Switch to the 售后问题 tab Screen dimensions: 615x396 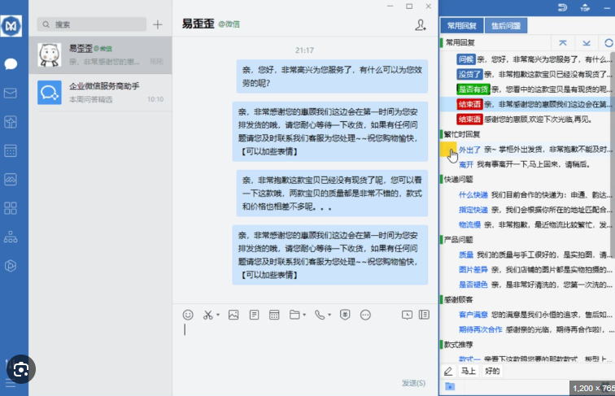(506, 26)
